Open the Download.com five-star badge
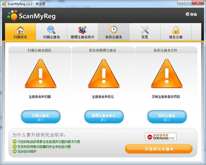The height and width of the screenshot is (165, 206). pos(161,137)
